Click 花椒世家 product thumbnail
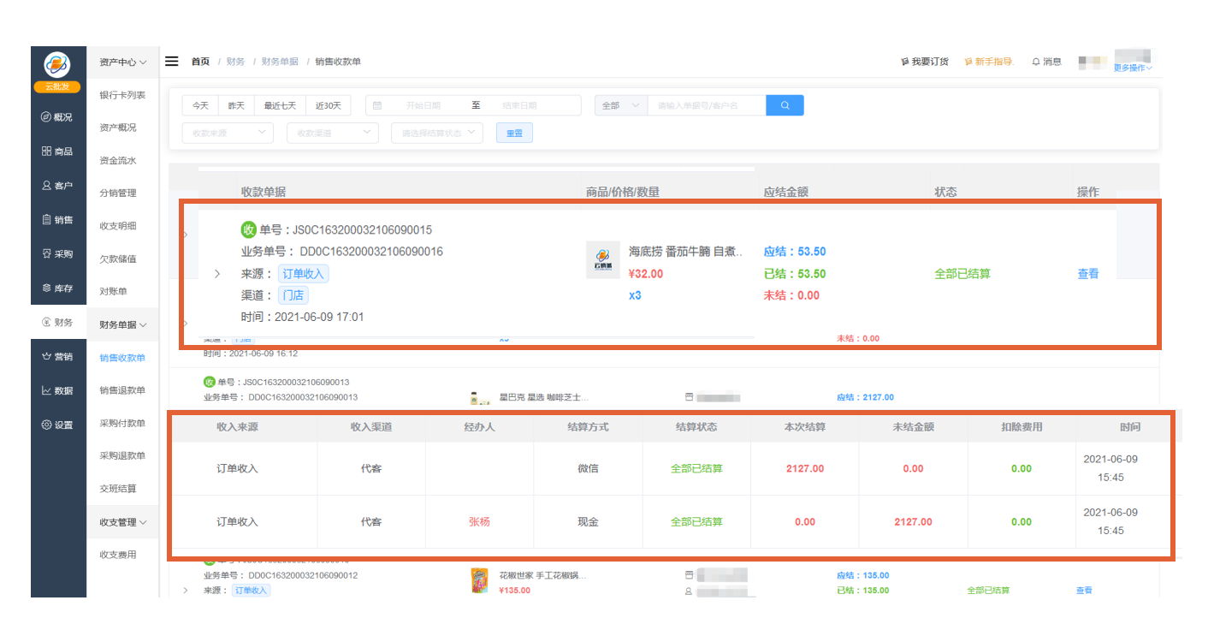Screen dimensions: 1208x630 click(480, 581)
